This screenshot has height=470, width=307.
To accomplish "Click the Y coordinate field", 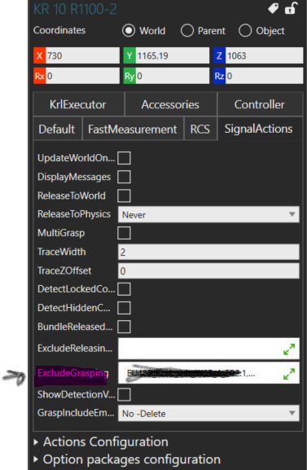I will pyautogui.click(x=173, y=55).
